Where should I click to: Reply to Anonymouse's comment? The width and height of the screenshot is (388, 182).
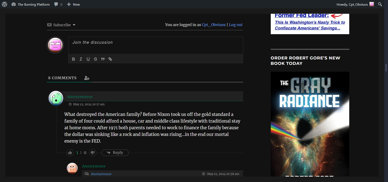point(115,153)
